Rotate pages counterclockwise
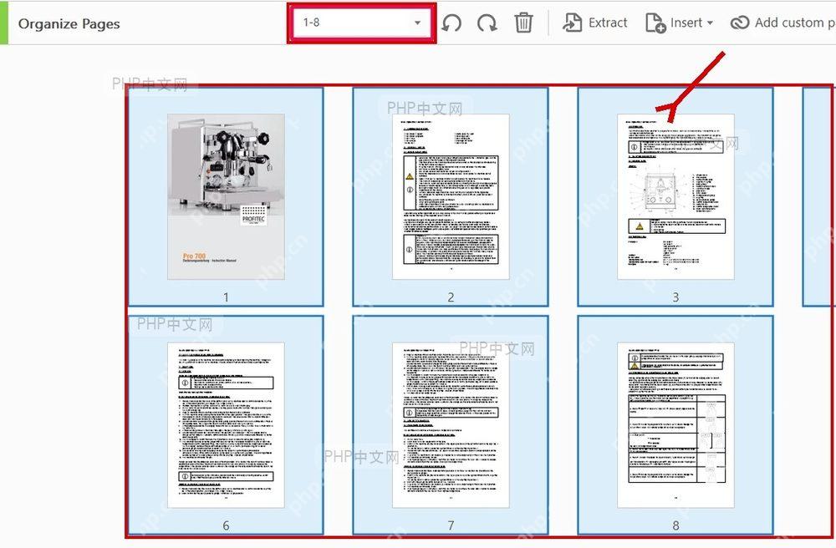This screenshot has width=836, height=548. tap(451, 23)
